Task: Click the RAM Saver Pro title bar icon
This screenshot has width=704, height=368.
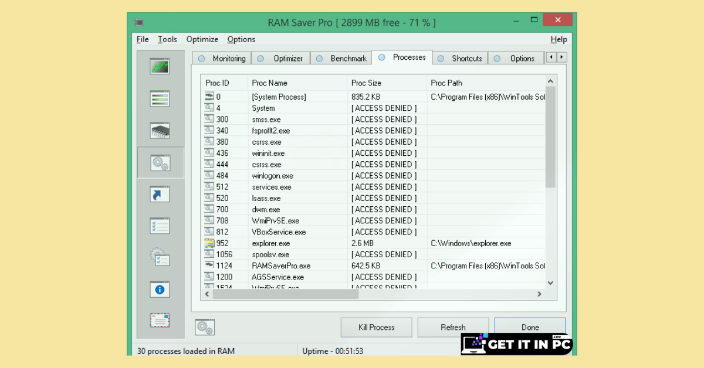Action: (138, 23)
